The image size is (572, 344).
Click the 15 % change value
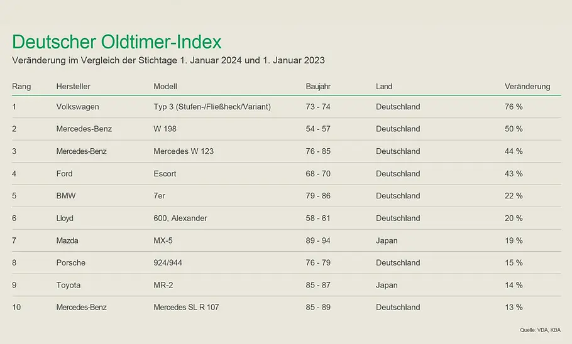(x=514, y=263)
